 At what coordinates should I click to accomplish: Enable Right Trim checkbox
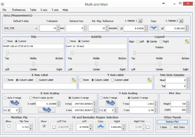pos(148,127)
